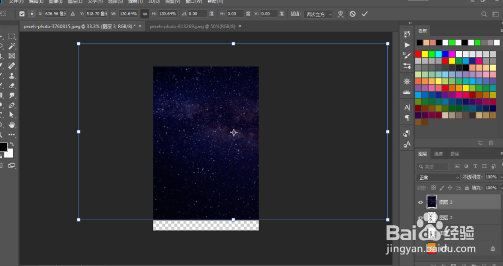The image size is (503, 266).
Task: Open the Adjustments sliders panel icon
Action: tap(407, 66)
